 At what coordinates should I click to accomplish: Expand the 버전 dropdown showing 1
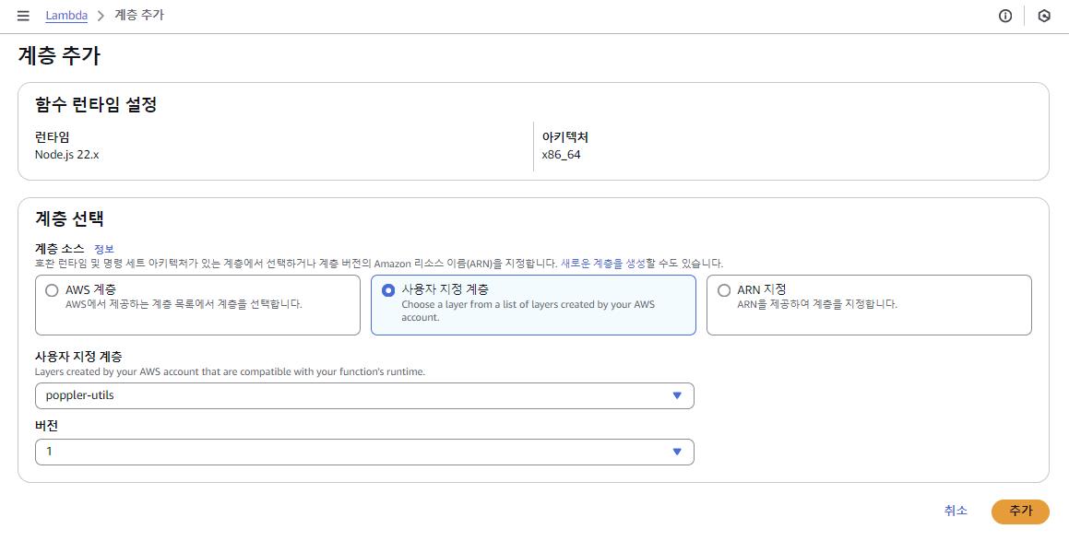tap(364, 451)
